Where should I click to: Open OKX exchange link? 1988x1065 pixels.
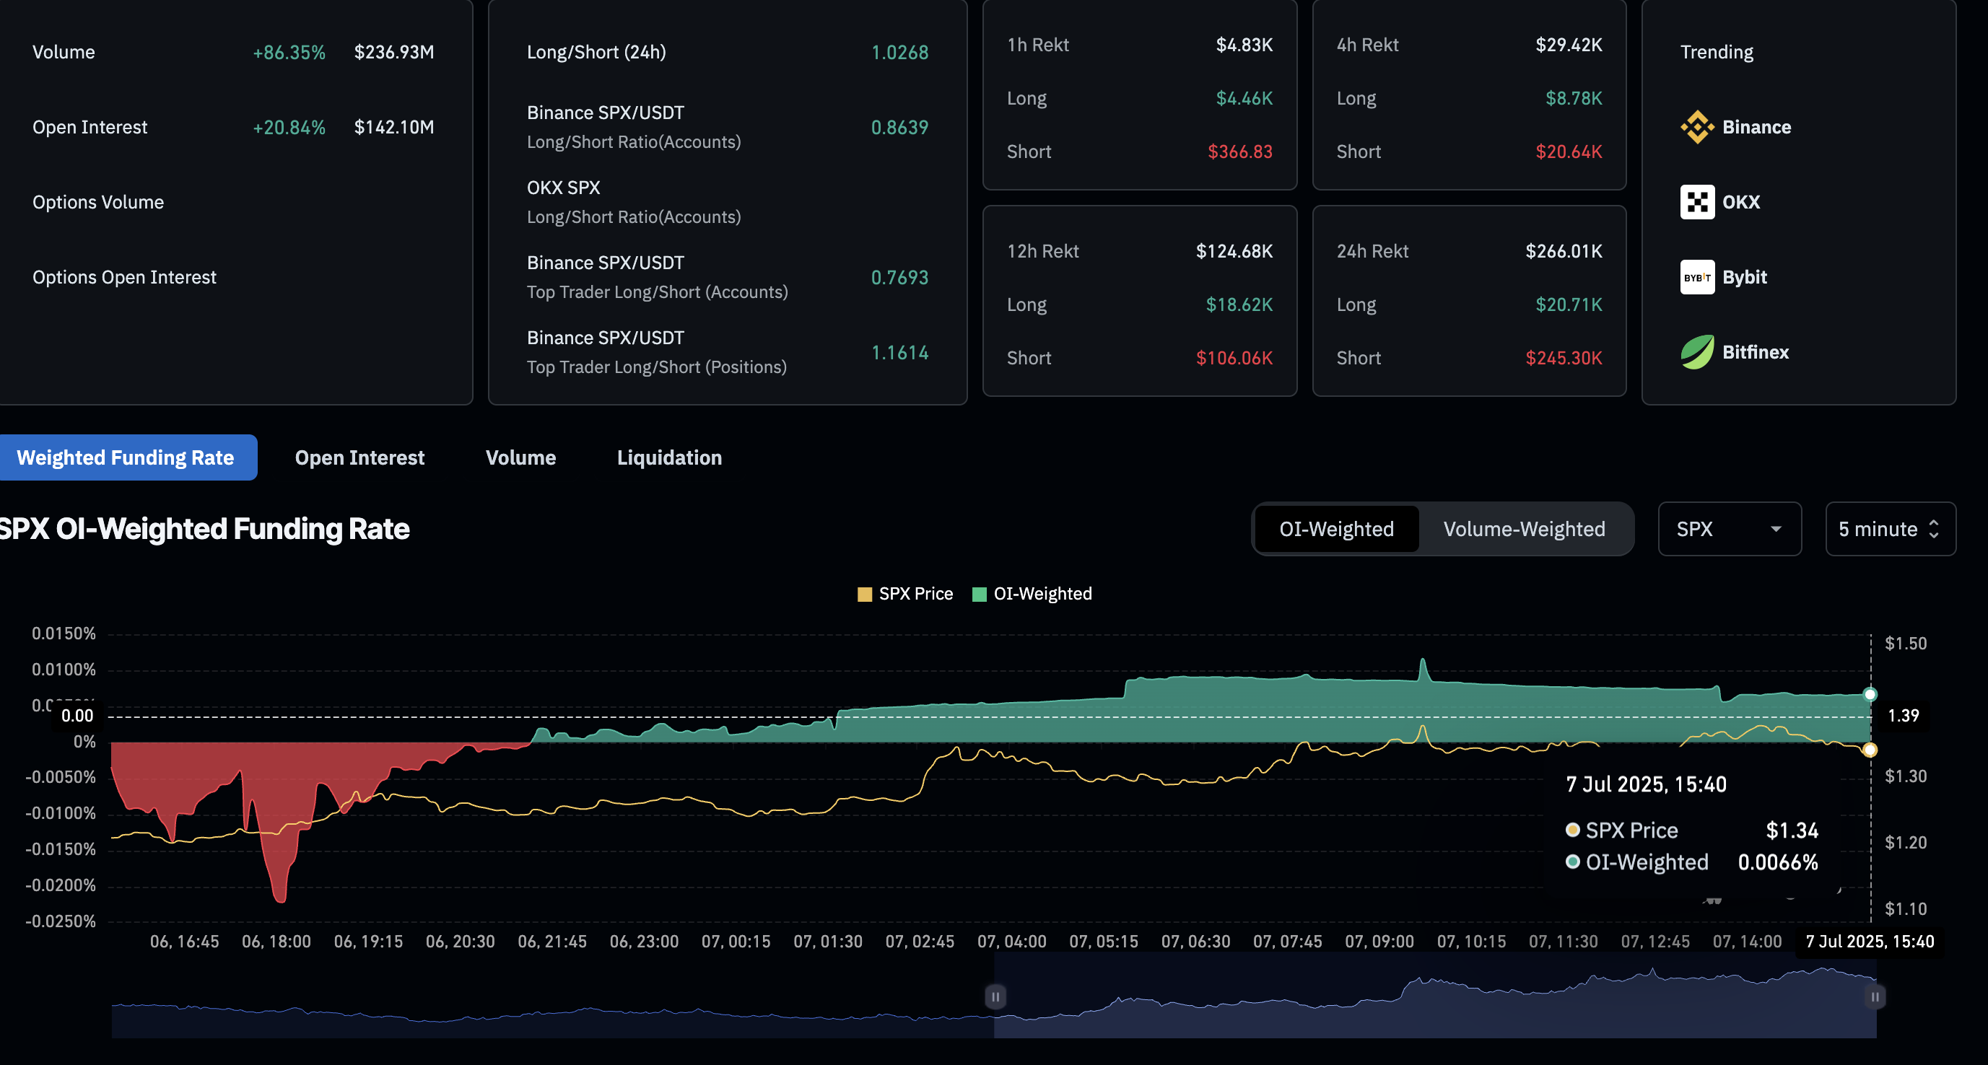click(x=1740, y=202)
